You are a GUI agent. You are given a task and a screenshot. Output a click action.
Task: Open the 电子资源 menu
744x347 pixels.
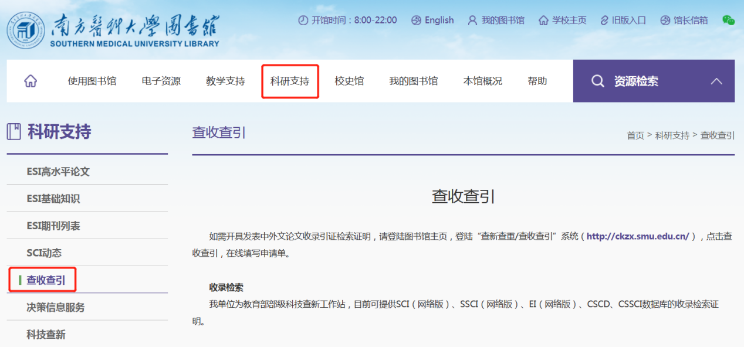click(161, 81)
